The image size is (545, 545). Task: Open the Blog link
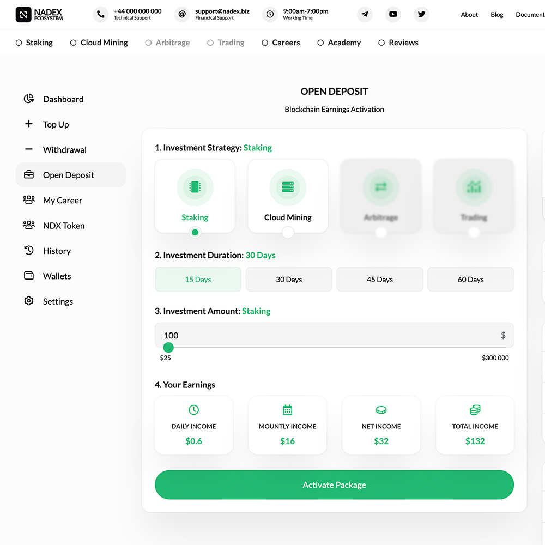pyautogui.click(x=496, y=15)
